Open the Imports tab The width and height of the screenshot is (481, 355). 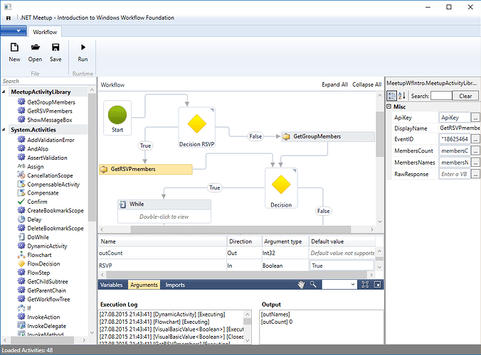pyautogui.click(x=175, y=285)
